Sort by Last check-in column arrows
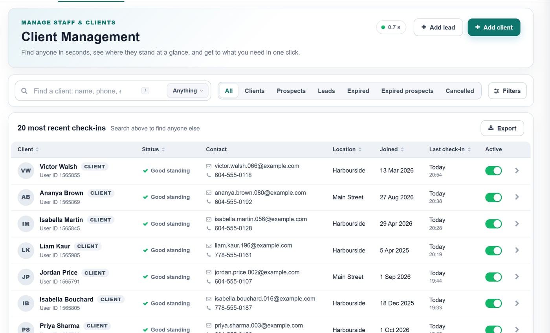550x333 pixels. coord(469,149)
